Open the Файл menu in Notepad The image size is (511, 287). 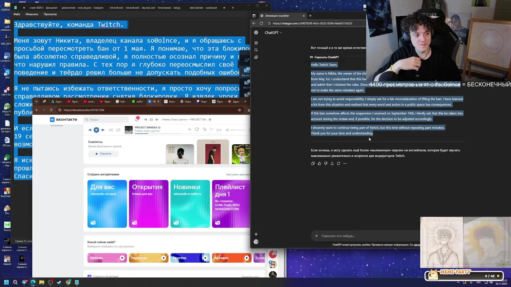(x=17, y=14)
